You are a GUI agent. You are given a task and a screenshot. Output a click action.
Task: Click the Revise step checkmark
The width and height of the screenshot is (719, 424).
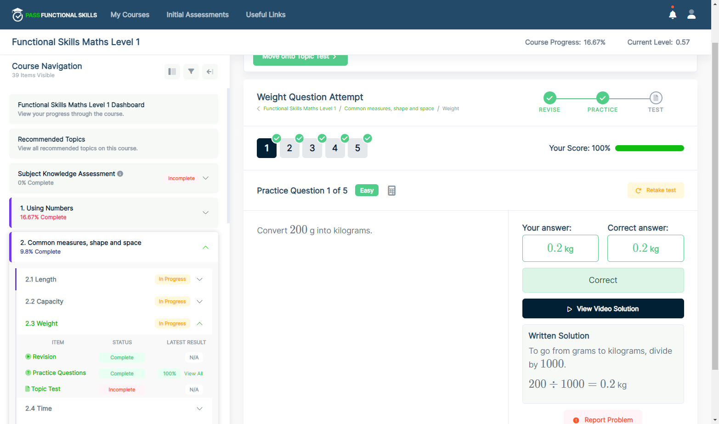click(549, 98)
